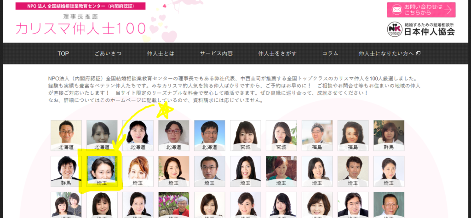
Task: Click the line starting なお、詳細については
Action: pyautogui.click(x=155, y=101)
